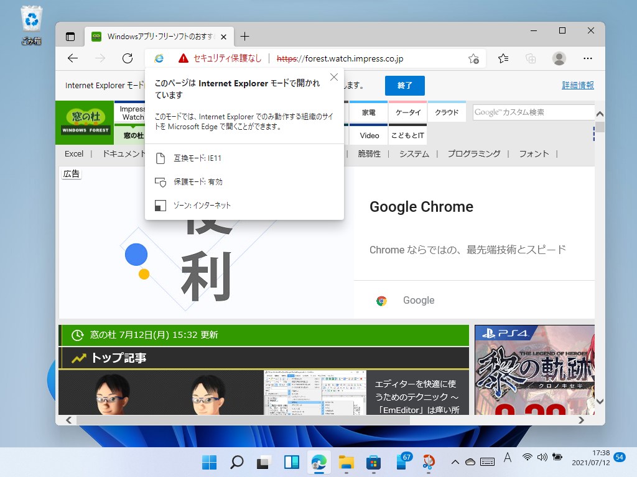
Task: Open Collections in Edge
Action: click(530, 58)
